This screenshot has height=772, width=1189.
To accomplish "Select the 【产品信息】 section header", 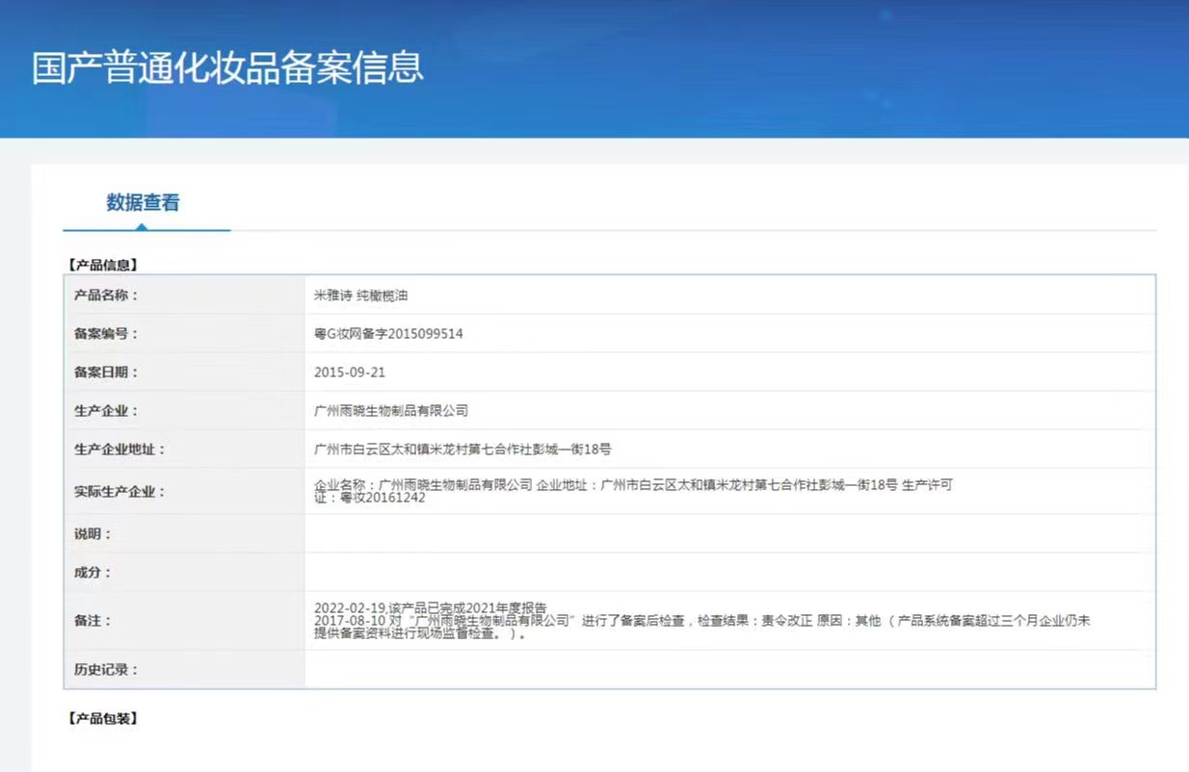I will [103, 264].
